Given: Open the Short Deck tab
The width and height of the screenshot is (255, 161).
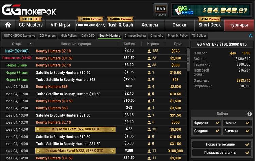Looking at the screenshot, I should click(209, 25).
